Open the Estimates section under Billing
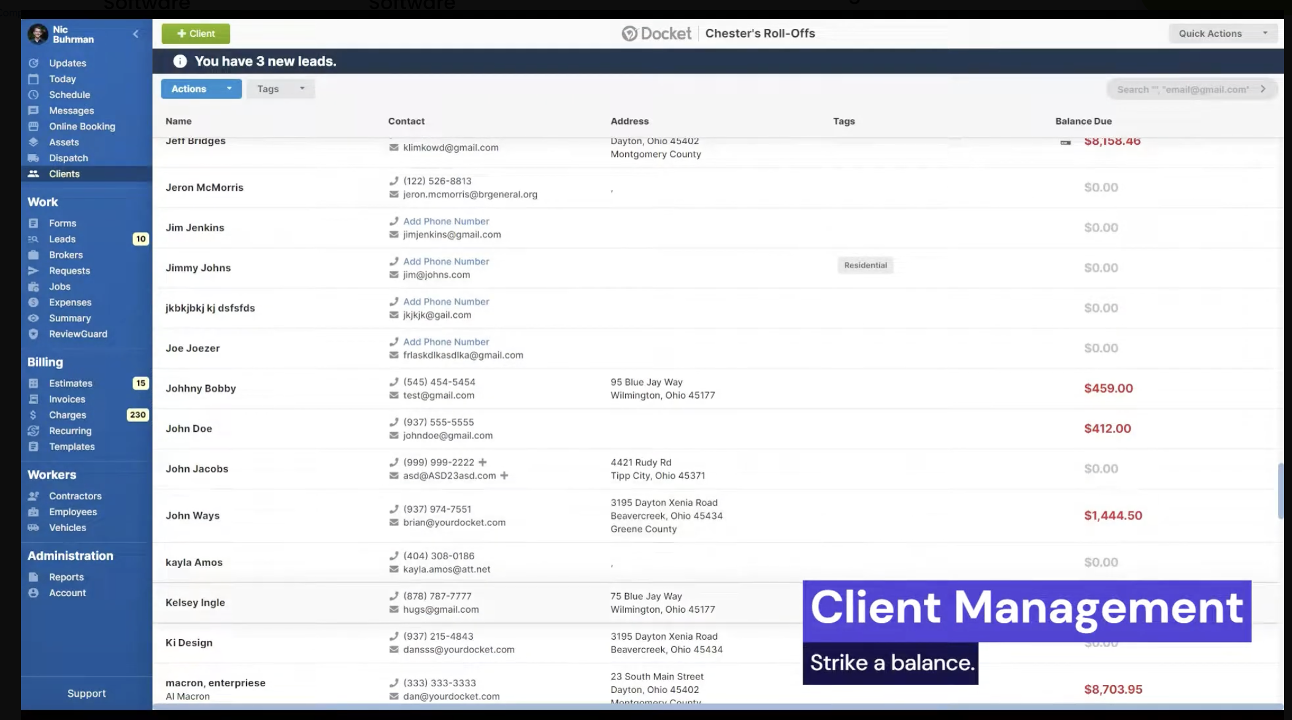The image size is (1292, 720). (71, 383)
